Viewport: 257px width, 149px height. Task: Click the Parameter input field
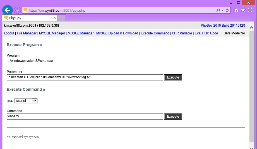tap(85, 77)
